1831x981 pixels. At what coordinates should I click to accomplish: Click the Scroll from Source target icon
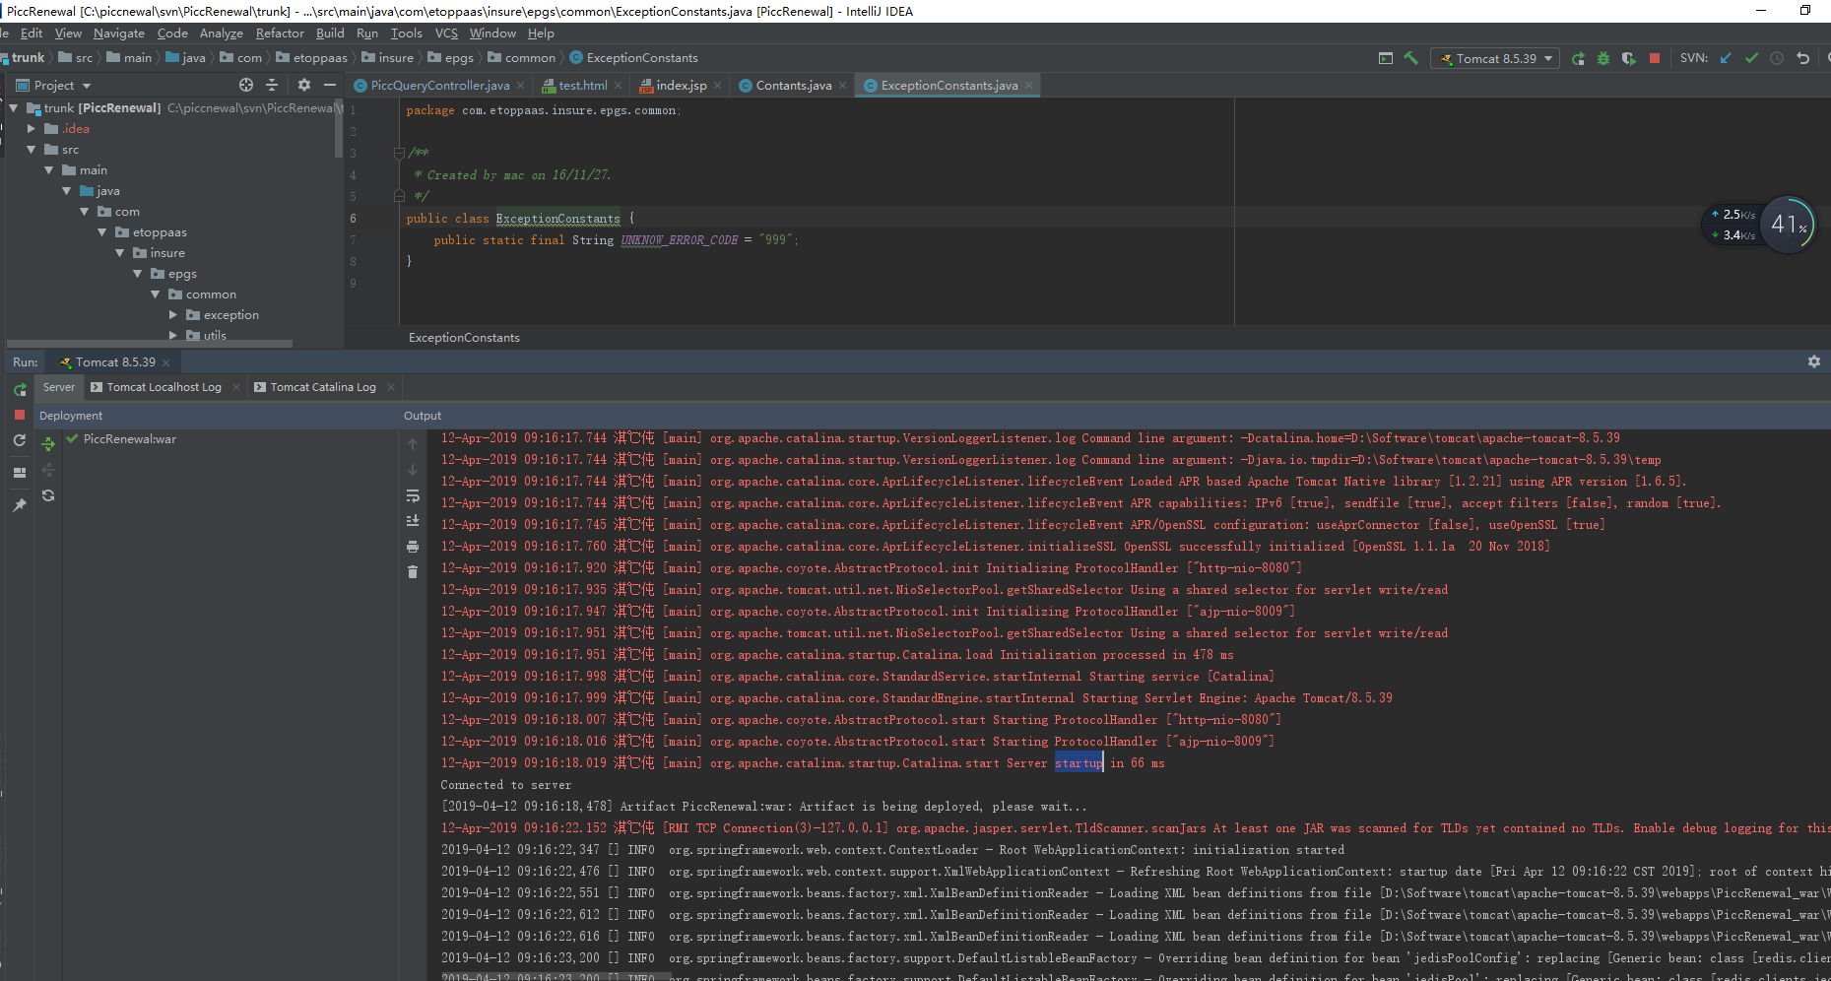246,85
